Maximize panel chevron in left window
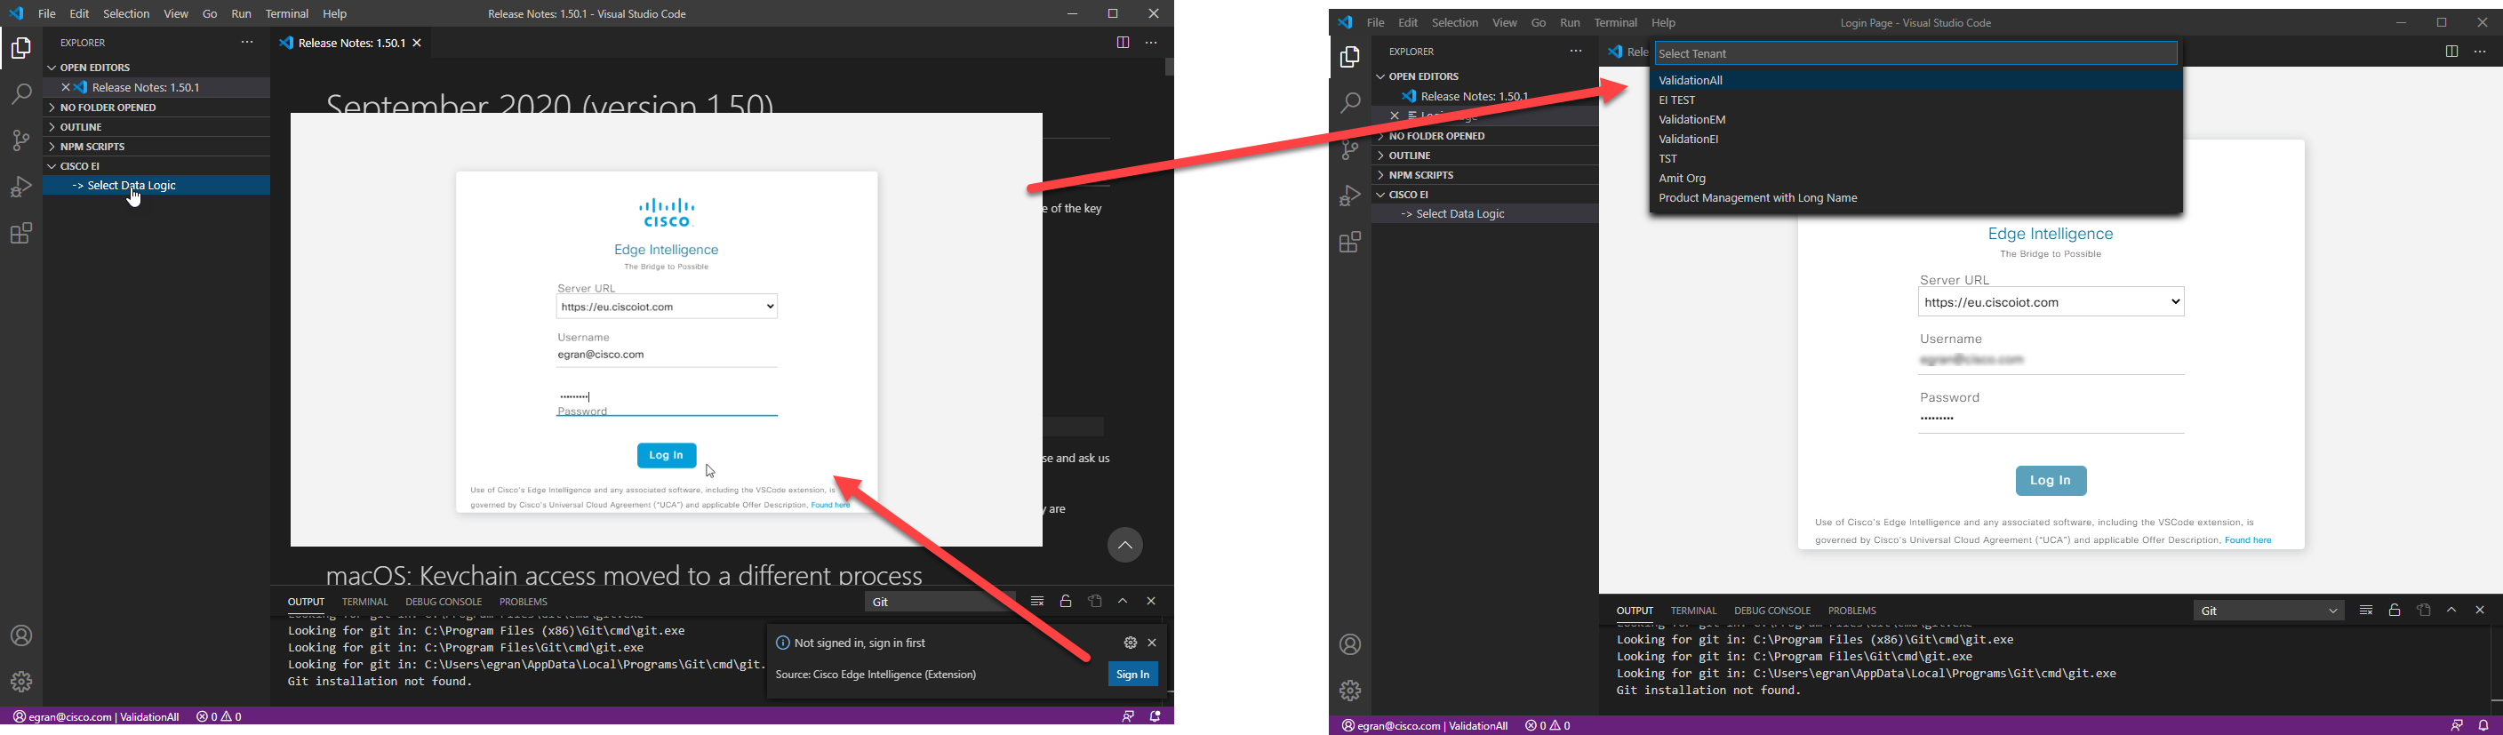Viewport: 2503px width, 735px height. click(x=1124, y=602)
